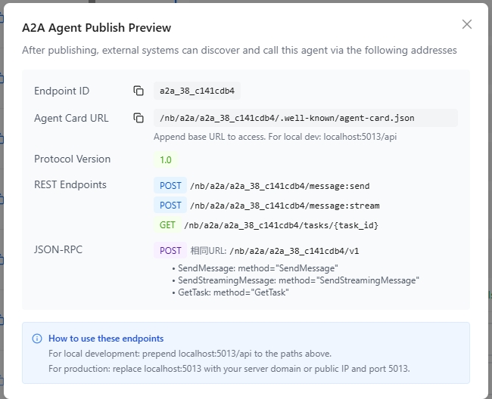Close the A2A Agent Publish Preview dialog
Screen dimensions: 492x399
pos(467,24)
